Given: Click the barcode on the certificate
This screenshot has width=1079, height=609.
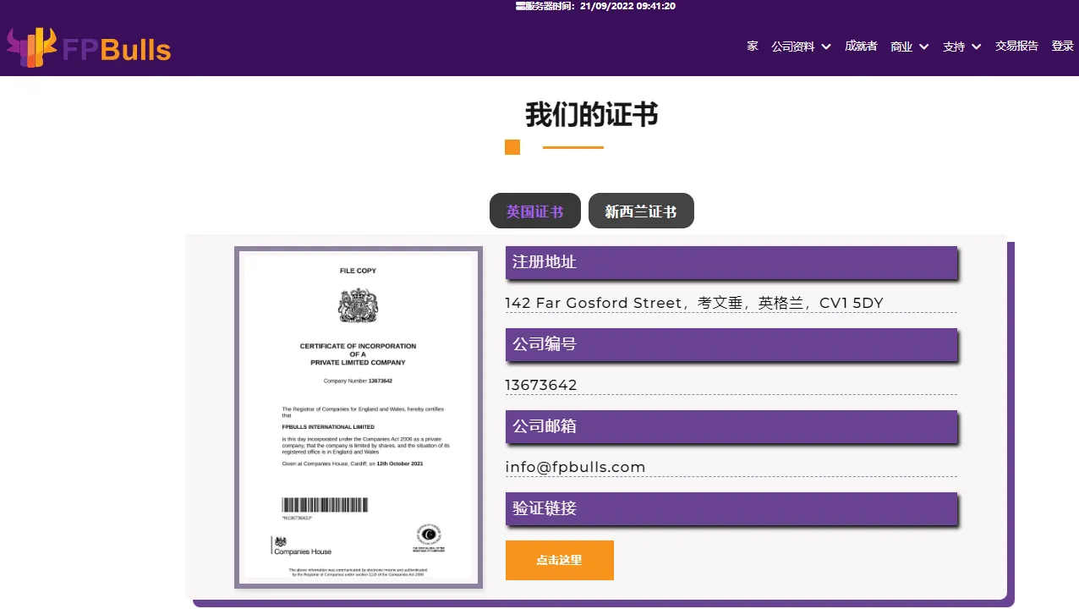Looking at the screenshot, I should click(325, 505).
